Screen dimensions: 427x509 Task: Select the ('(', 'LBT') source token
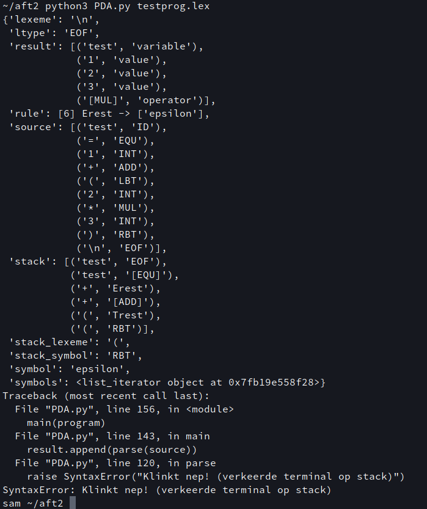point(115,181)
